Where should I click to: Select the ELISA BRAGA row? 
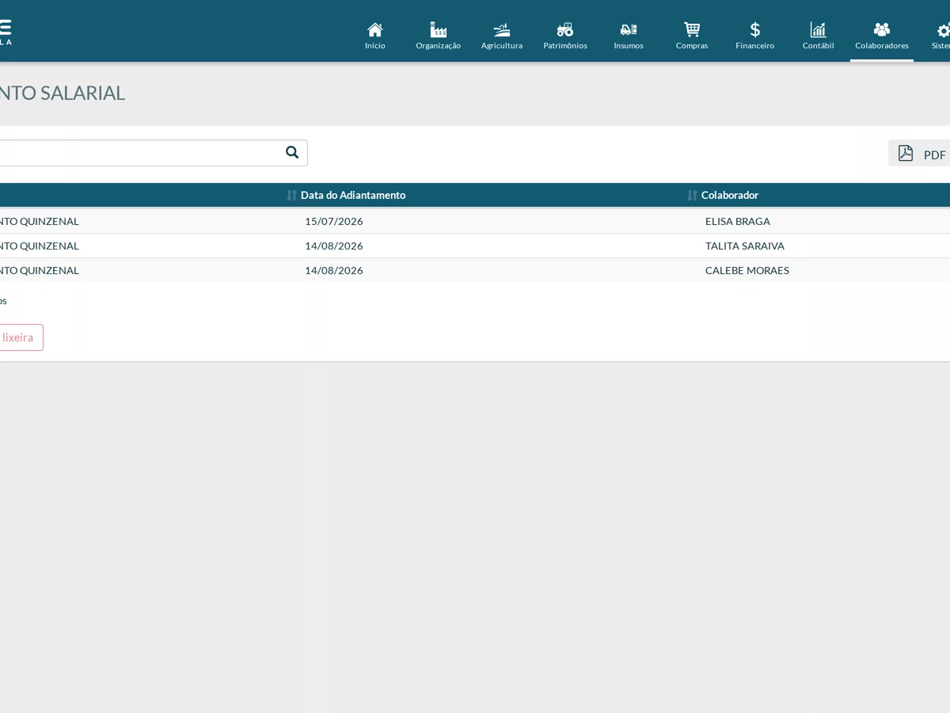475,221
